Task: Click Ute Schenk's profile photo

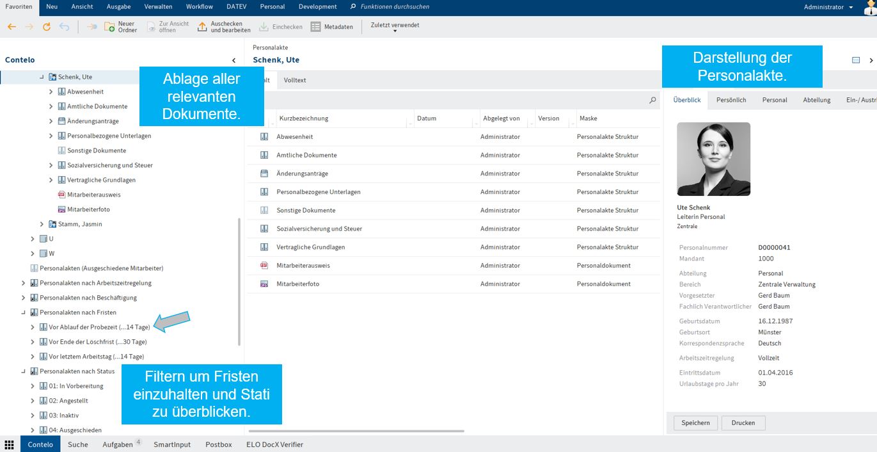Action: coord(713,159)
